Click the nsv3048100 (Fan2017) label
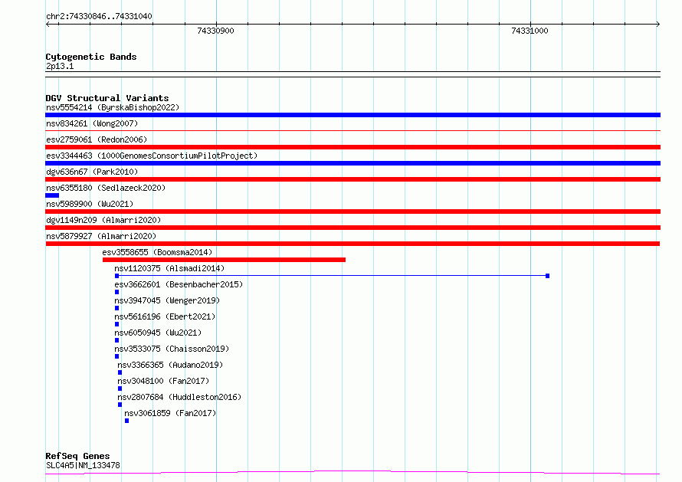Image resolution: width=682 pixels, height=482 pixels. click(x=163, y=381)
